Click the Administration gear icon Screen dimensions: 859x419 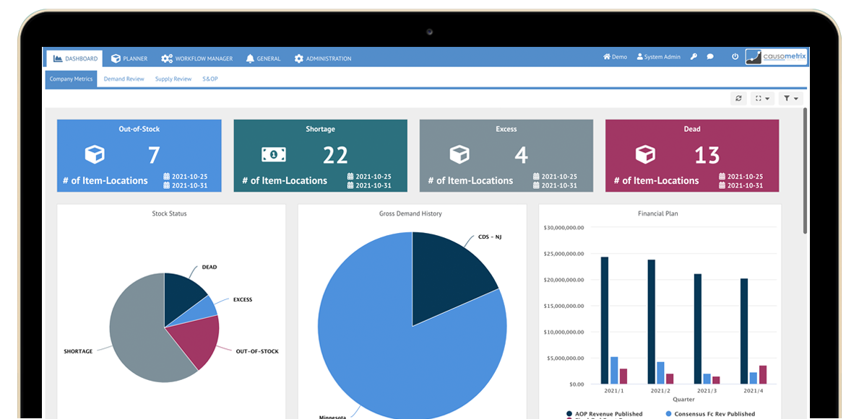pyautogui.click(x=299, y=58)
